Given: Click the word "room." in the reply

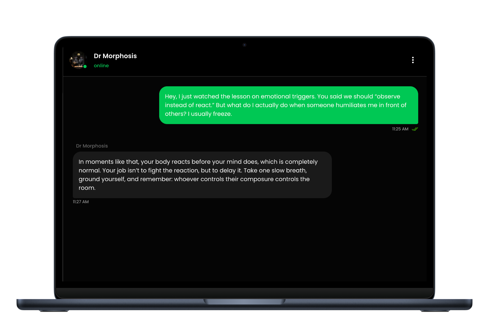Looking at the screenshot, I should pyautogui.click(x=87, y=188).
